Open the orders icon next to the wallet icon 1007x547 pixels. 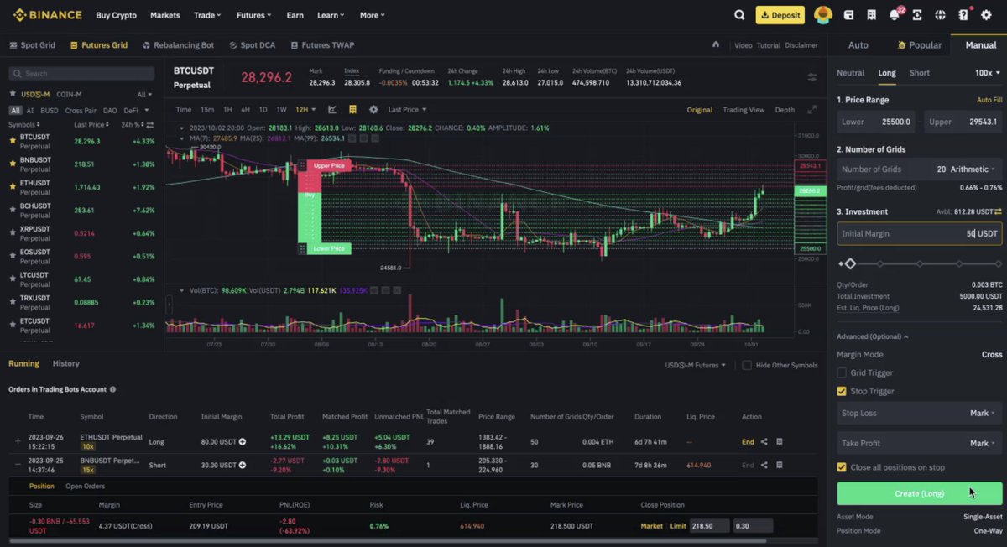(x=871, y=15)
